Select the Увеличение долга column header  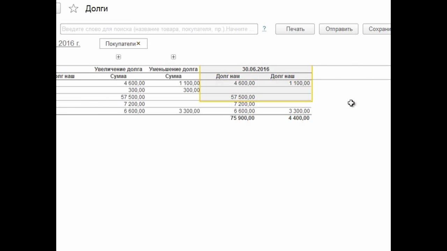(118, 69)
